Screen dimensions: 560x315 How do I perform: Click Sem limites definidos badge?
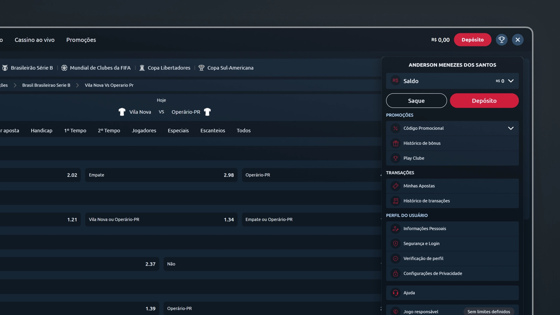[x=489, y=311]
